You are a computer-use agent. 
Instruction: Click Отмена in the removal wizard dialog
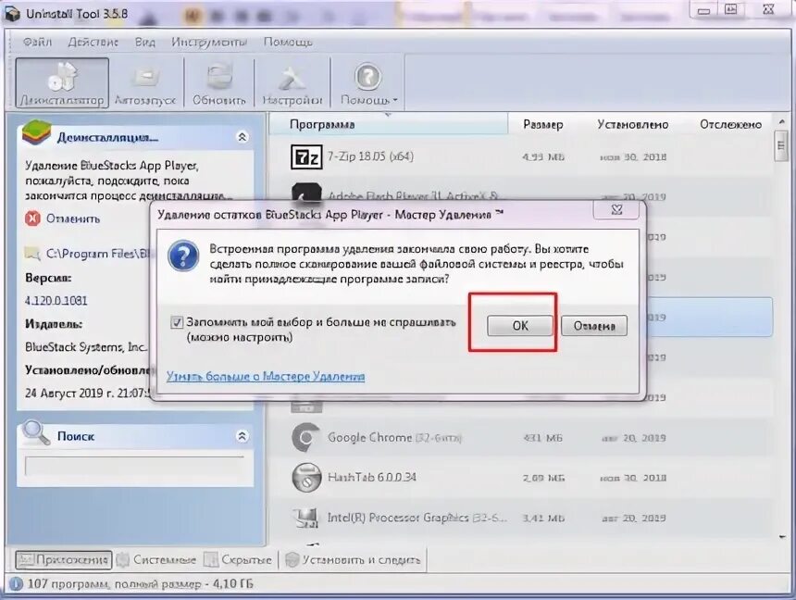[594, 326]
